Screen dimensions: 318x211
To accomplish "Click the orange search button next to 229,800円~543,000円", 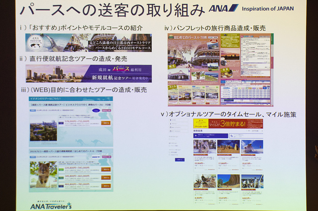I will [106, 169].
